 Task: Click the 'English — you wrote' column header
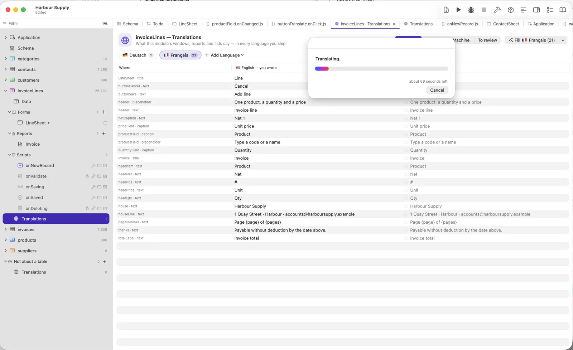[256, 68]
